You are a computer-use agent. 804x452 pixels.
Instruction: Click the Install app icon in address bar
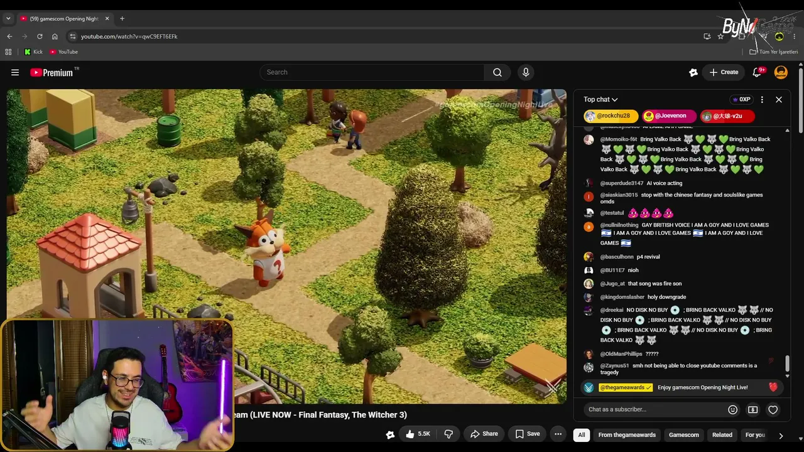(x=707, y=36)
